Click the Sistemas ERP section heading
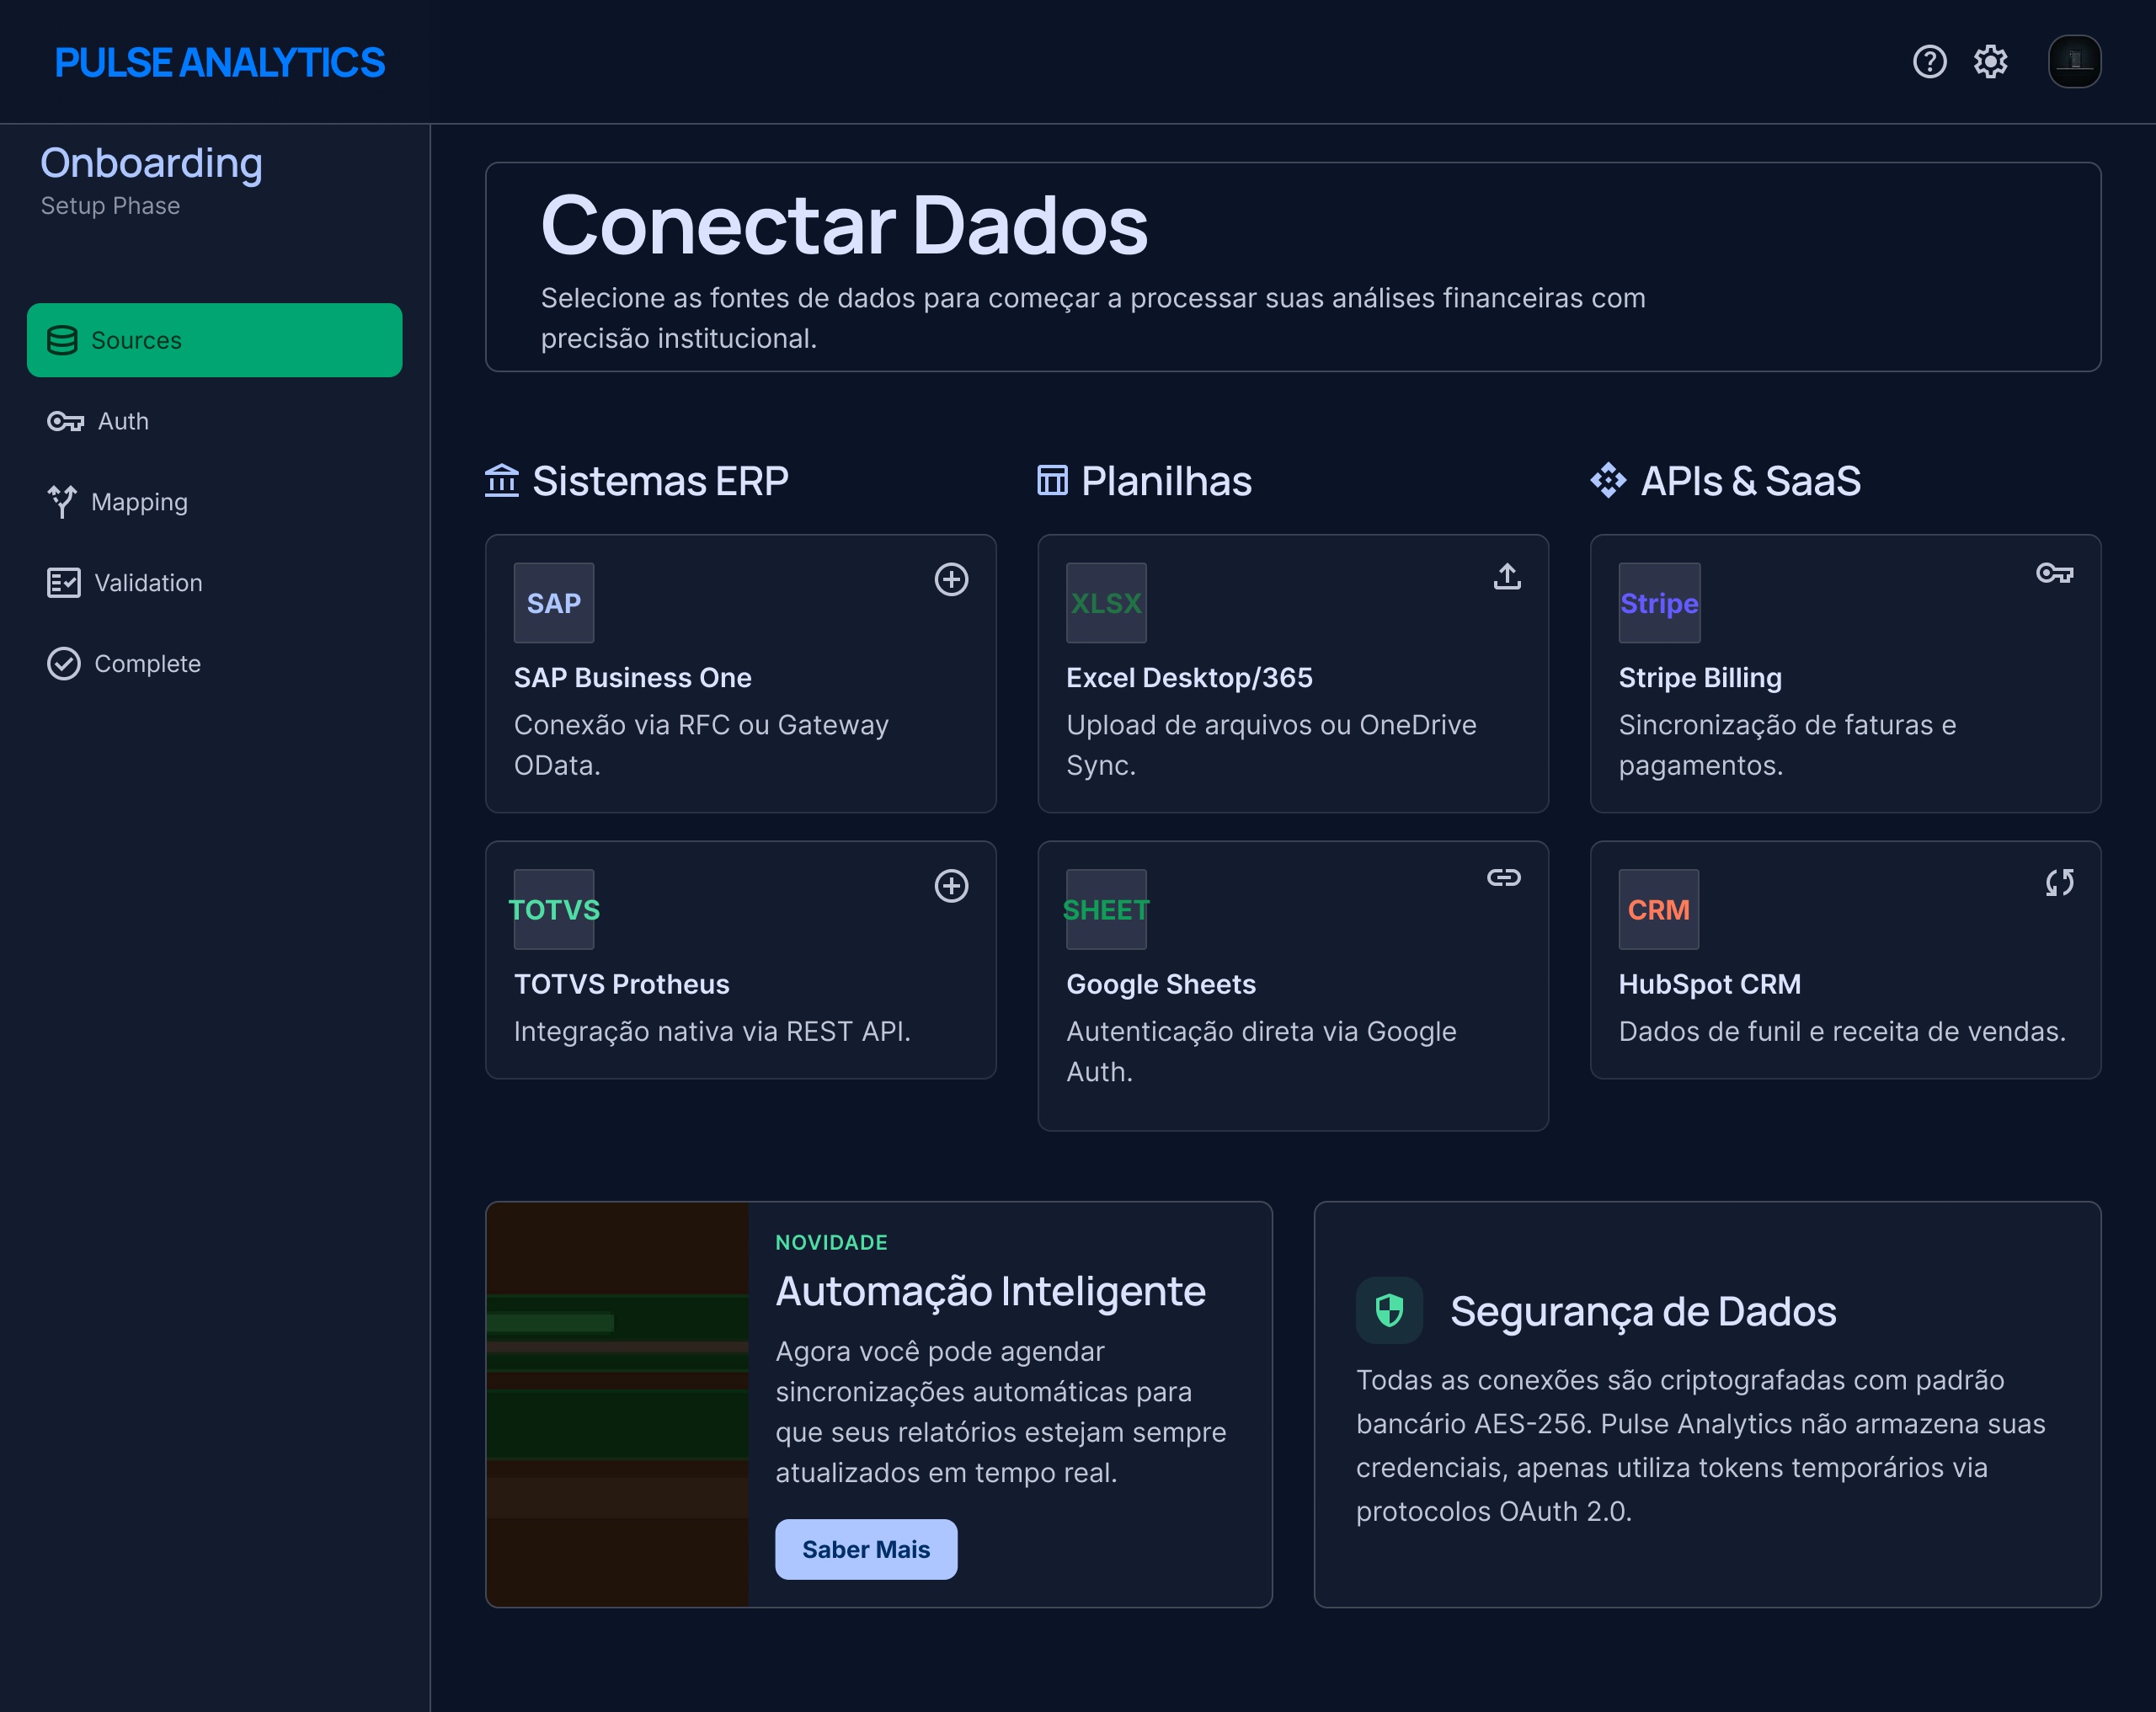 point(660,481)
